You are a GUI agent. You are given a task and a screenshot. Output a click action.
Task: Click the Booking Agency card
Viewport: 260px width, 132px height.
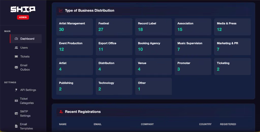[x=154, y=47]
